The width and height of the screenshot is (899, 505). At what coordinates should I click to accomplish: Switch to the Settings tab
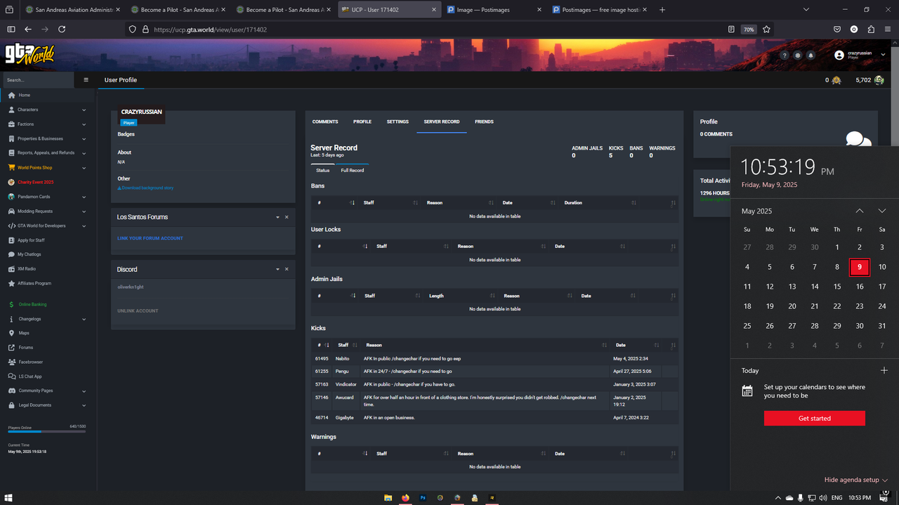[398, 122]
